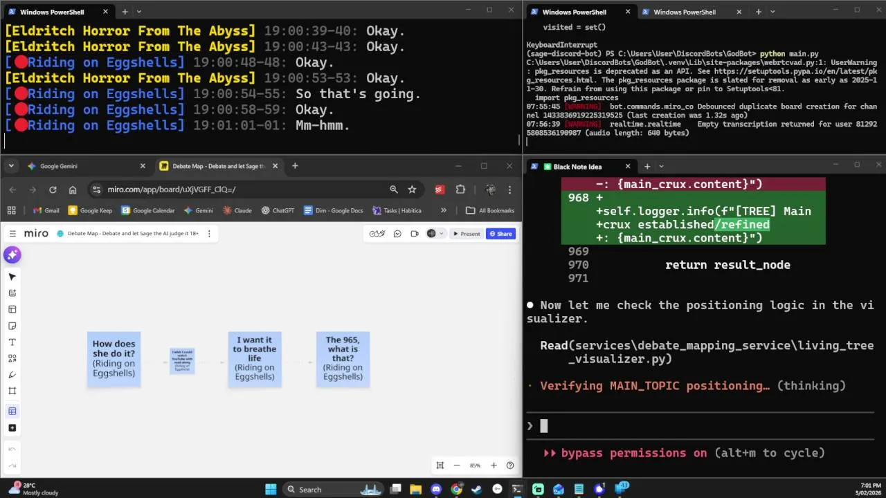Open Discord from the taskbar
The height and width of the screenshot is (498, 886).
435,489
